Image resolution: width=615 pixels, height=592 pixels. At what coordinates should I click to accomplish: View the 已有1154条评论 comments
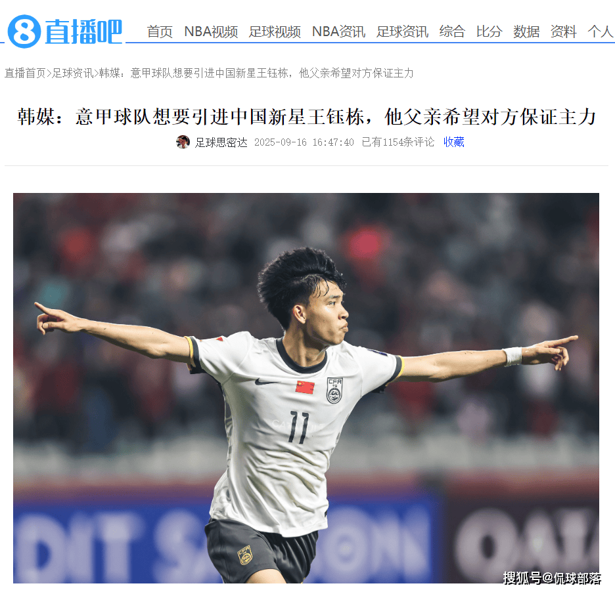click(x=398, y=142)
